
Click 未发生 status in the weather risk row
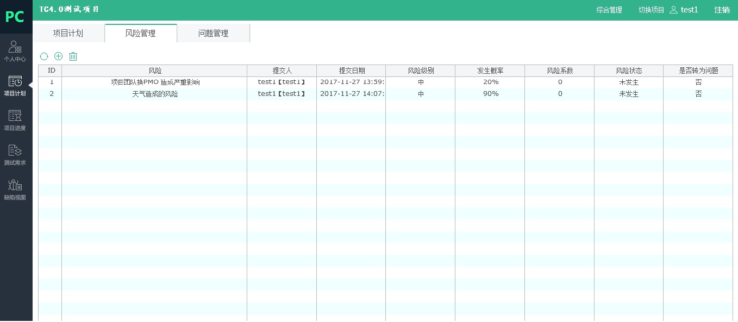coord(629,94)
